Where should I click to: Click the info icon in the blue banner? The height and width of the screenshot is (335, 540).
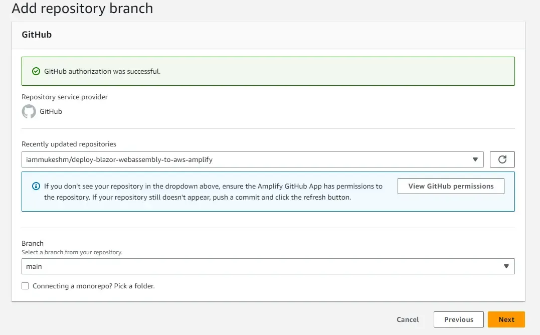point(36,186)
